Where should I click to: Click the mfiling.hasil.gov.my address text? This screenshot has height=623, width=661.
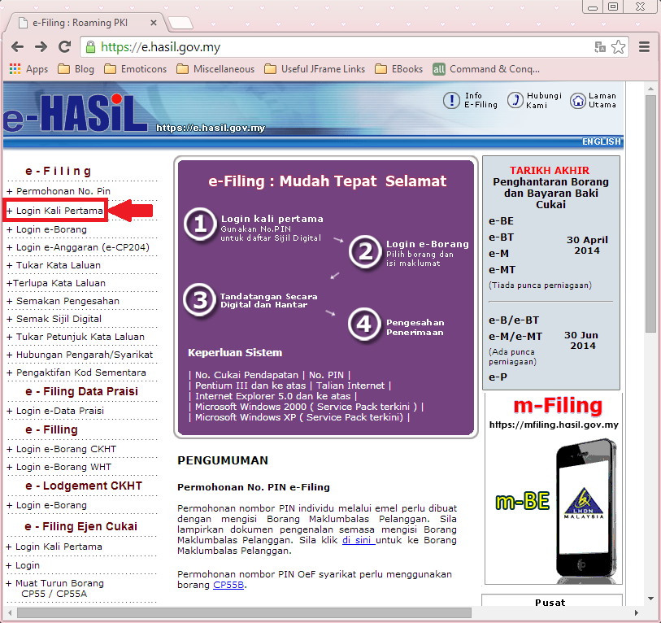click(554, 425)
